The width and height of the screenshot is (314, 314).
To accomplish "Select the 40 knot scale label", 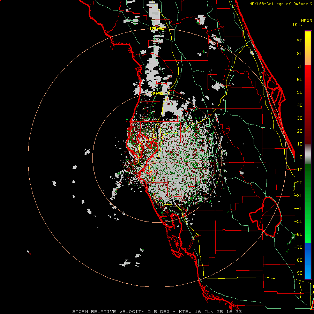I will point(300,105).
